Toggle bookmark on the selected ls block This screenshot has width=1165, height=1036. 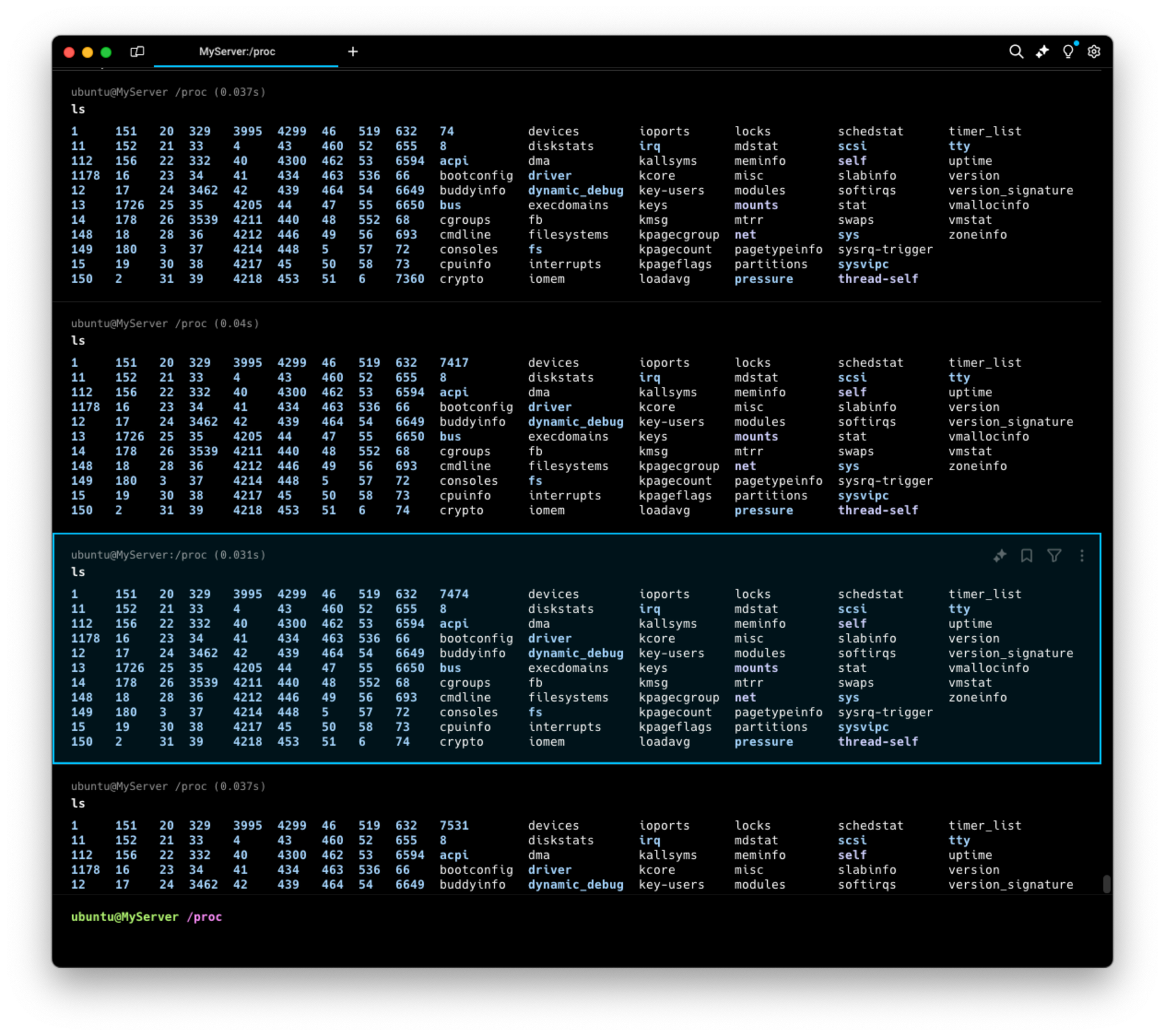tap(1026, 556)
